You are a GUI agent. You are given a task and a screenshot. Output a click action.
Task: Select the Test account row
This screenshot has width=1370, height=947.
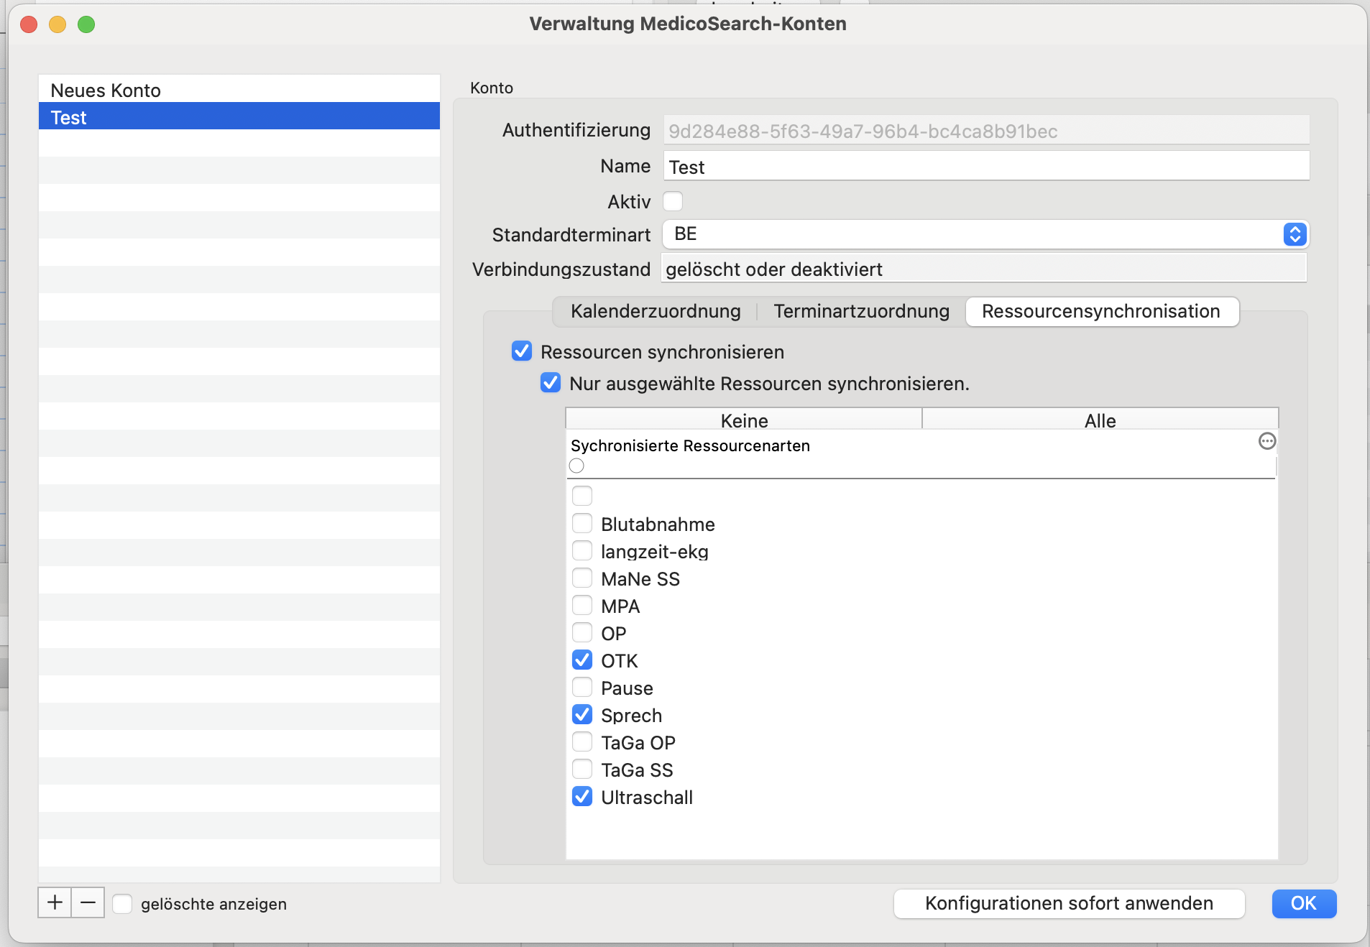tap(239, 116)
